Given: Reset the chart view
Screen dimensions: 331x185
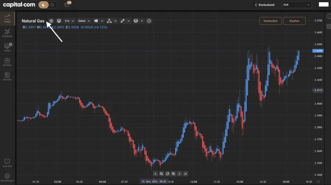Looking at the screenshot, I should pos(167,174).
